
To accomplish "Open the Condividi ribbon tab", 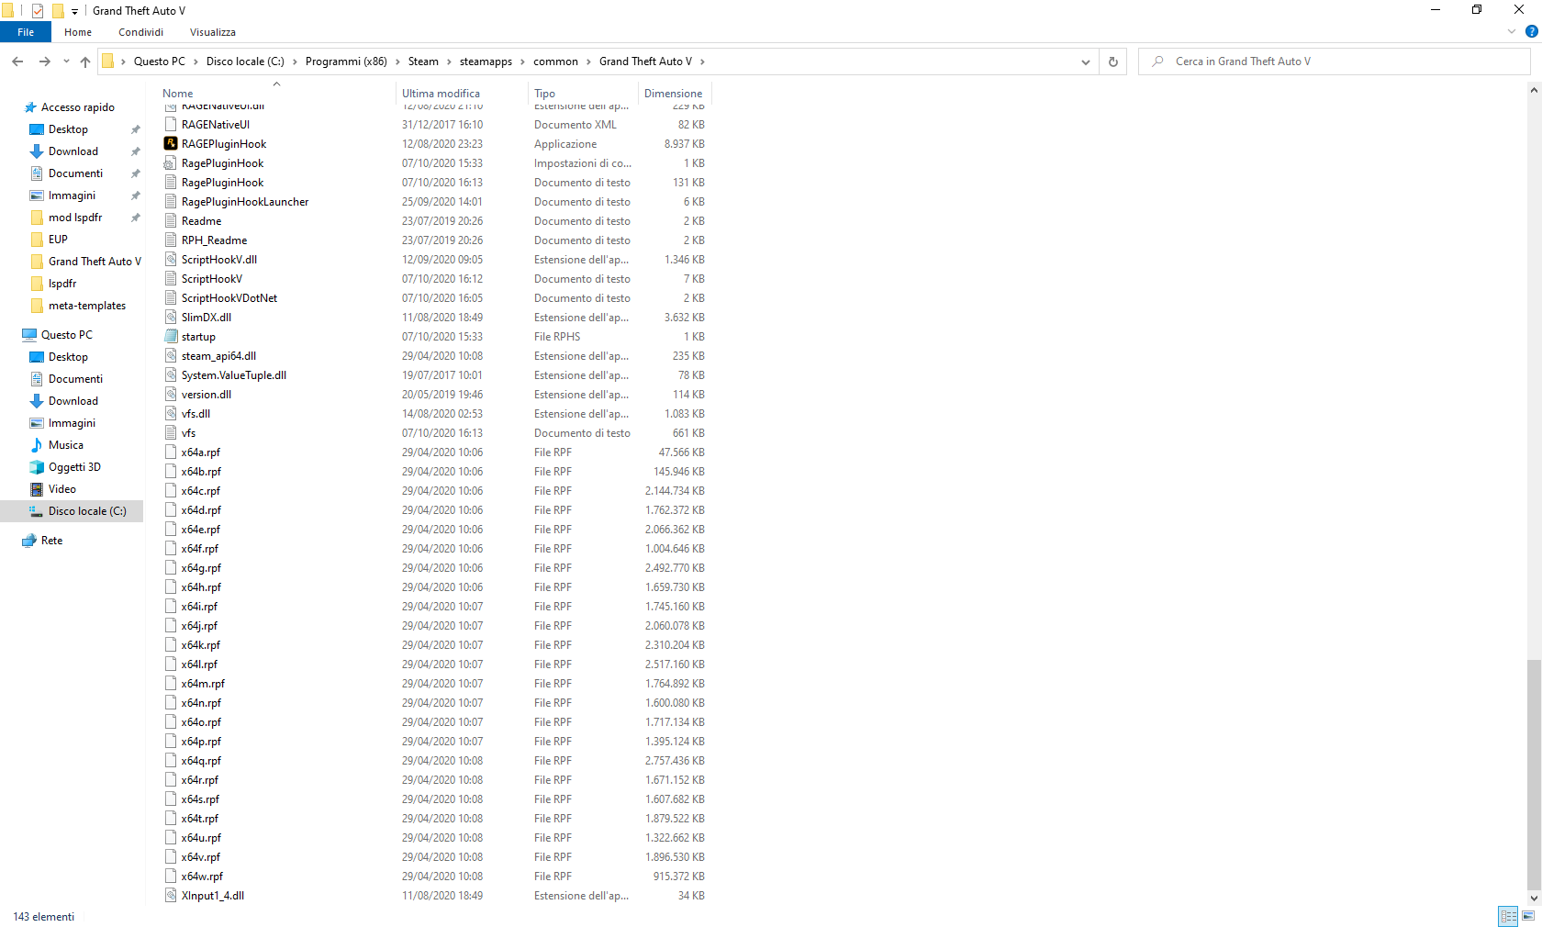I will [x=140, y=32].
